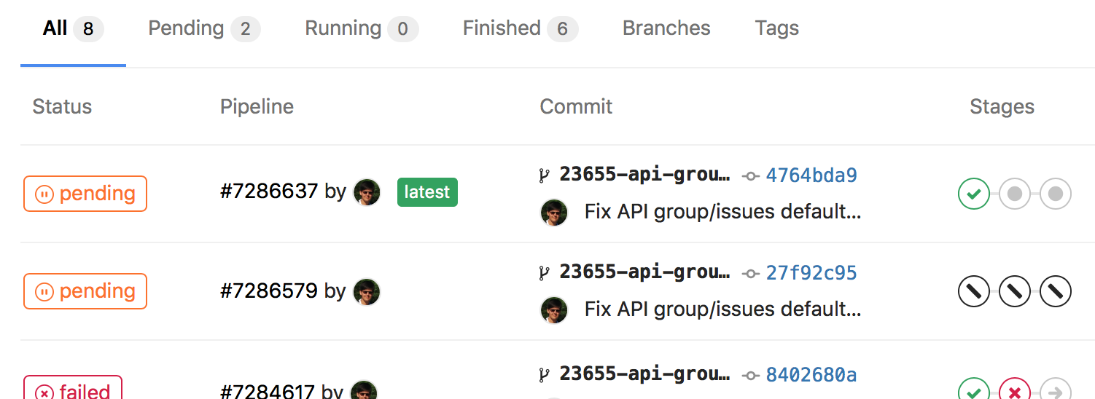The height and width of the screenshot is (399, 1095).
Task: Switch to the Pending tab
Action: 203,29
